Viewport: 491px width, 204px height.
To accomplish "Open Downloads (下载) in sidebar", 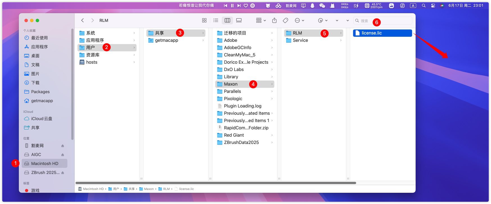I will [x=35, y=83].
